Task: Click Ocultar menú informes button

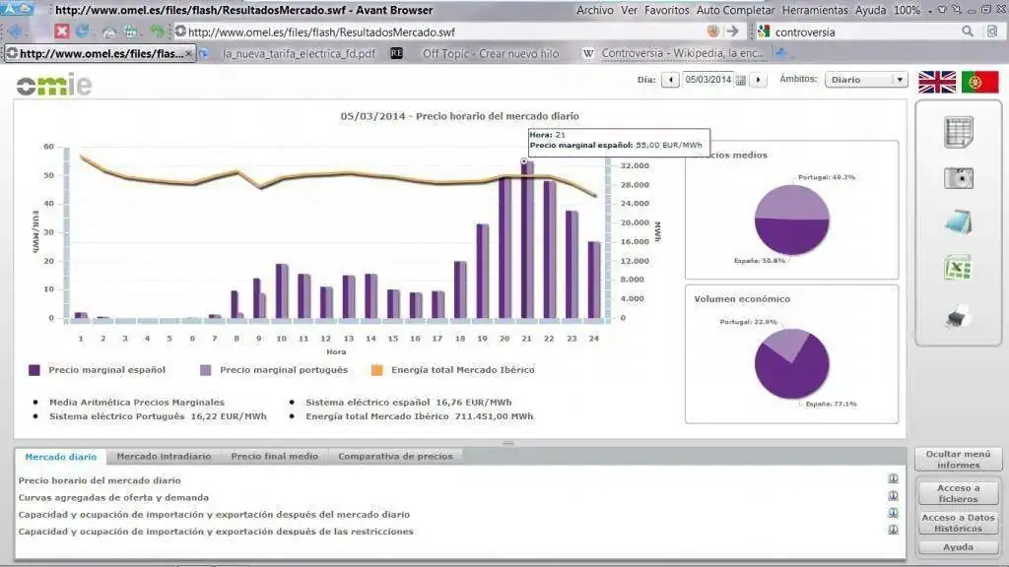Action: [958, 459]
